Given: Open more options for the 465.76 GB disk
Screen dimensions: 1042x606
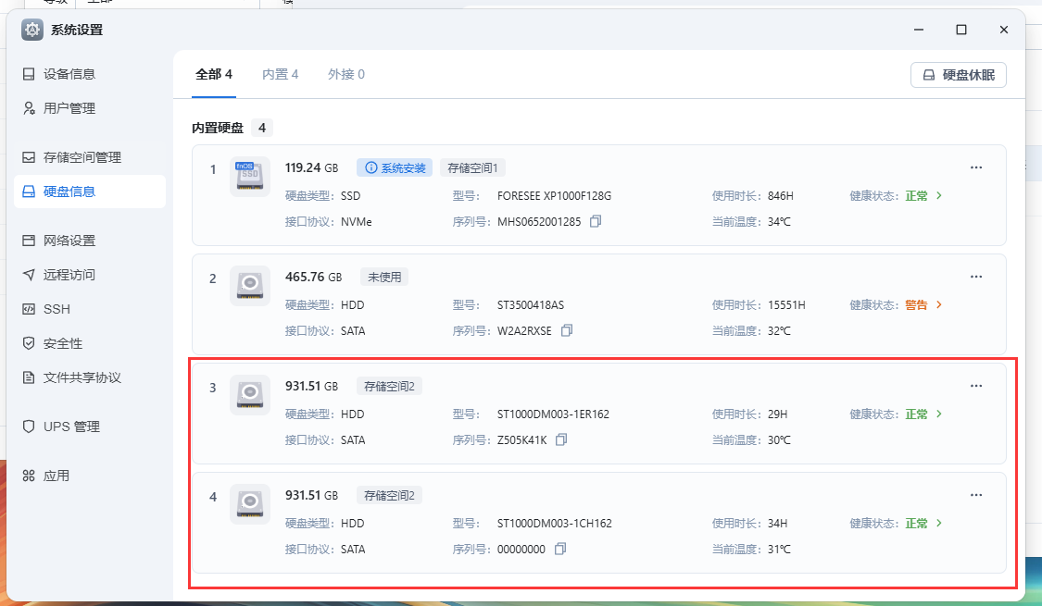Looking at the screenshot, I should click(976, 277).
